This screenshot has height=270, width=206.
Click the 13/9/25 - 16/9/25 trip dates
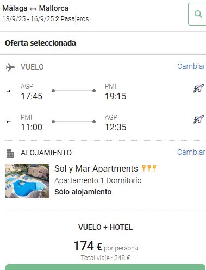click(x=28, y=19)
